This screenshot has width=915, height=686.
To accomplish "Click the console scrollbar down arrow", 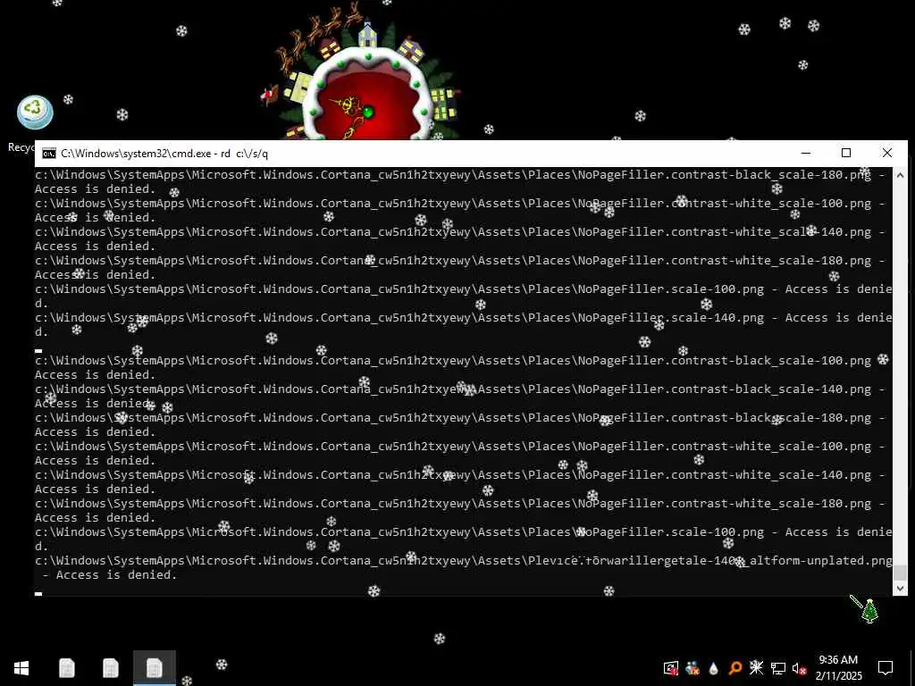I will [x=900, y=589].
